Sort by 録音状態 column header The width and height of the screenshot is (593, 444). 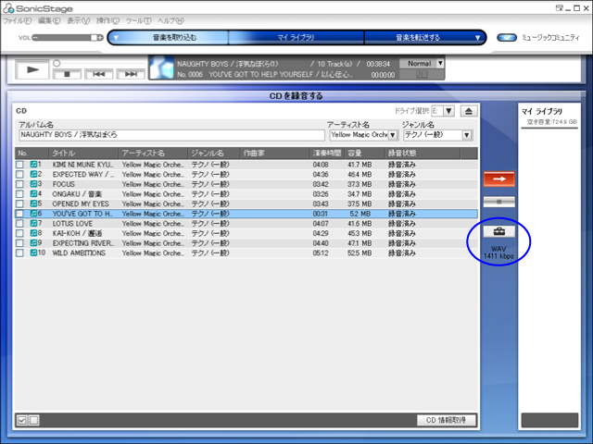point(423,154)
